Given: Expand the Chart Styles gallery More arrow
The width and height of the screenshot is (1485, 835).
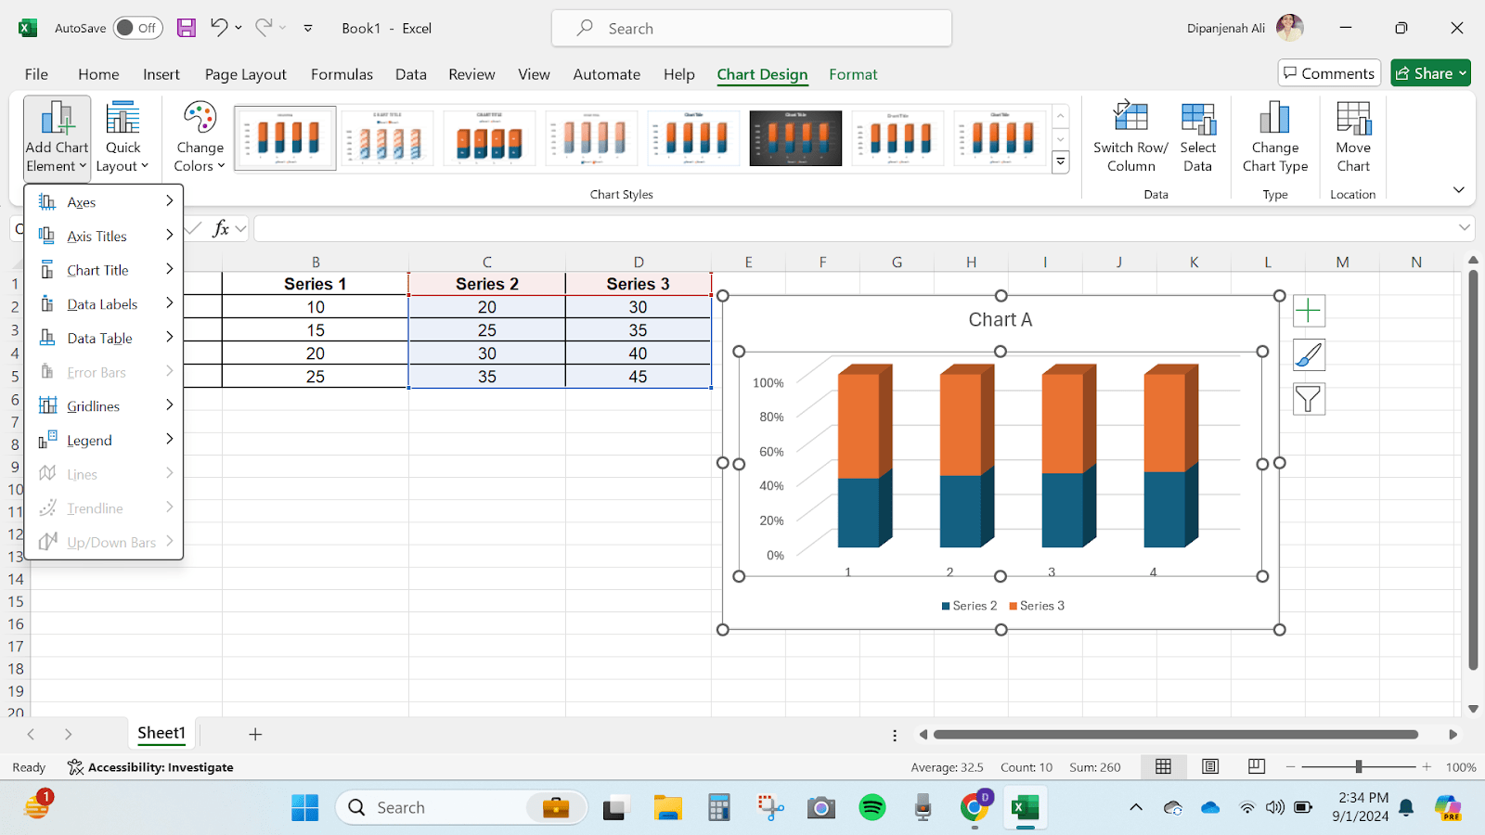Looking at the screenshot, I should pyautogui.click(x=1060, y=162).
